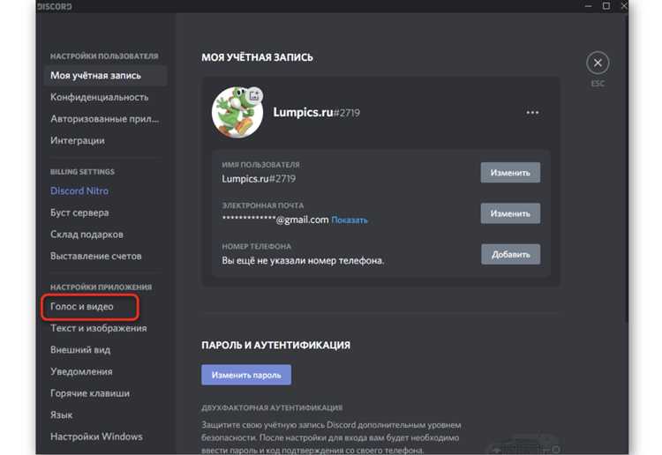The image size is (662, 455).
Task: Close settings with the ESC circle icon
Action: [598, 63]
